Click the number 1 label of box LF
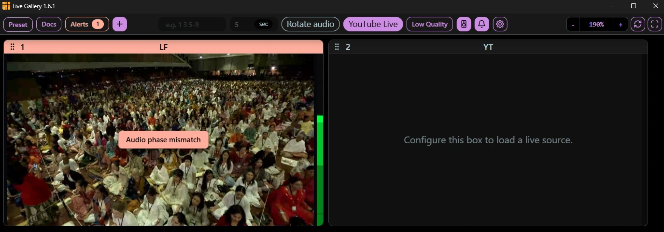The width and height of the screenshot is (664, 232). (22, 47)
